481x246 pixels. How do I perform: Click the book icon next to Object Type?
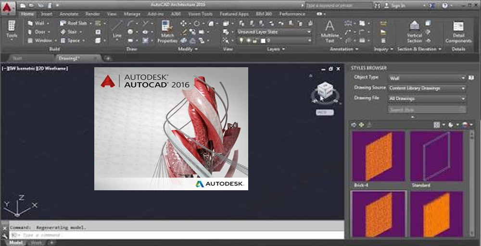(471, 78)
